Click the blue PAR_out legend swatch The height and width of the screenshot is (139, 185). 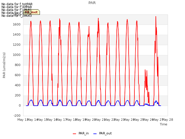pyautogui.click(x=95, y=134)
